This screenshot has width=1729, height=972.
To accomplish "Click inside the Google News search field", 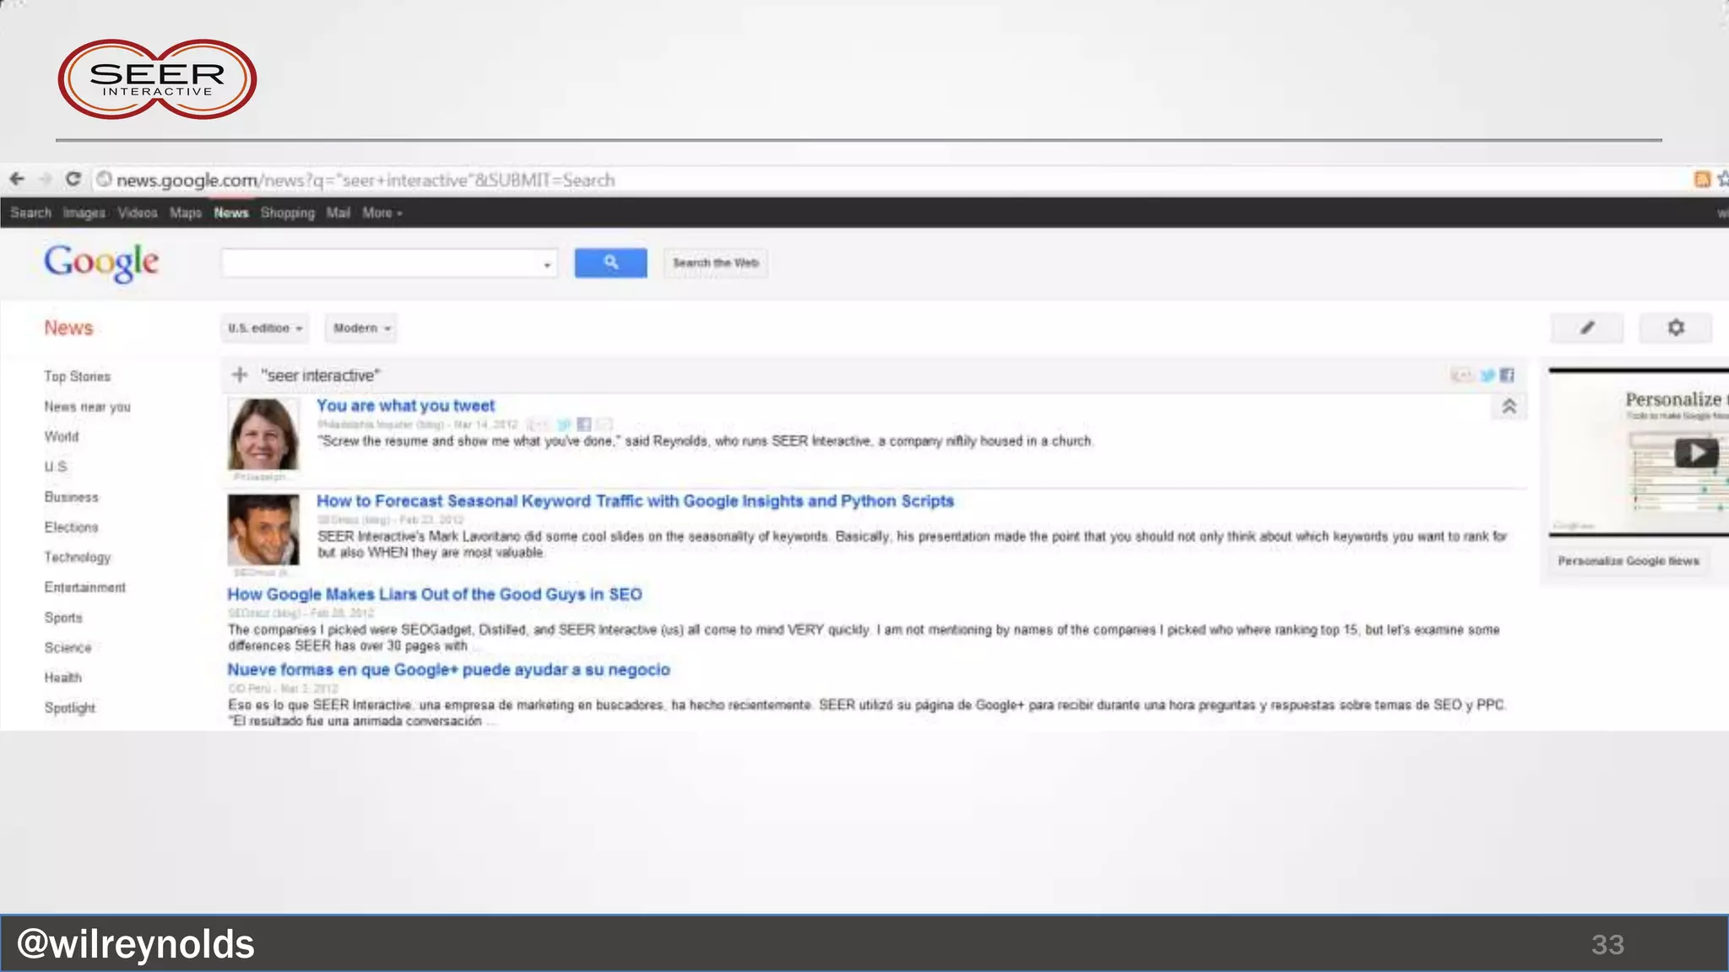I will tap(380, 263).
